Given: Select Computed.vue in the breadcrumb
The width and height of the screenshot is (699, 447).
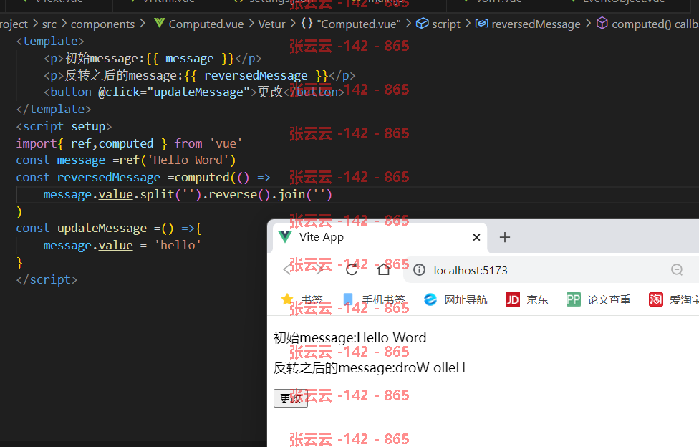Looking at the screenshot, I should pyautogui.click(x=206, y=24).
